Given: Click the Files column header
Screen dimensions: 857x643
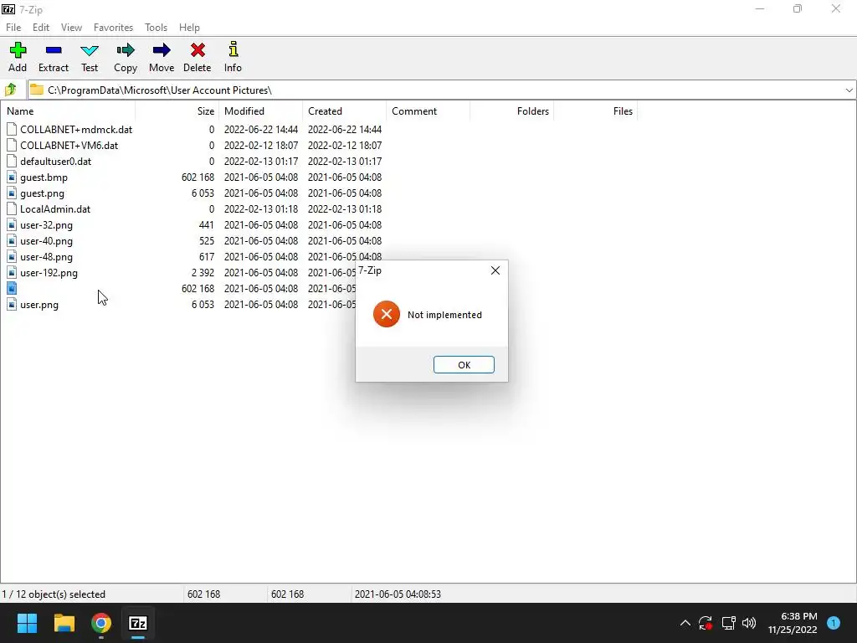Looking at the screenshot, I should pyautogui.click(x=596, y=111).
